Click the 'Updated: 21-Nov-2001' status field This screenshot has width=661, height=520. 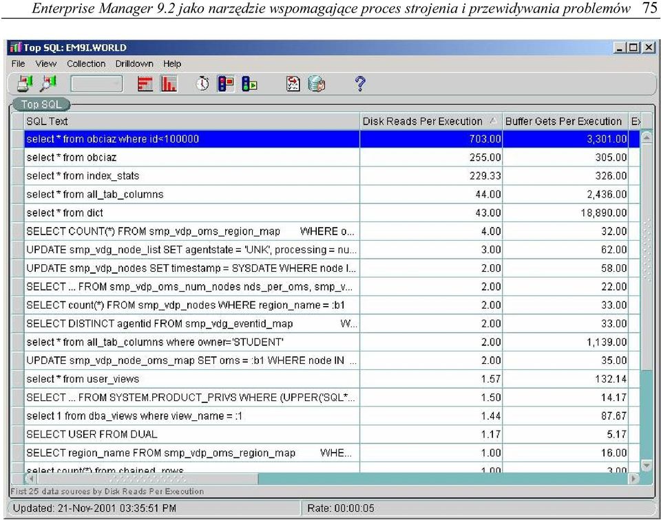(154, 508)
